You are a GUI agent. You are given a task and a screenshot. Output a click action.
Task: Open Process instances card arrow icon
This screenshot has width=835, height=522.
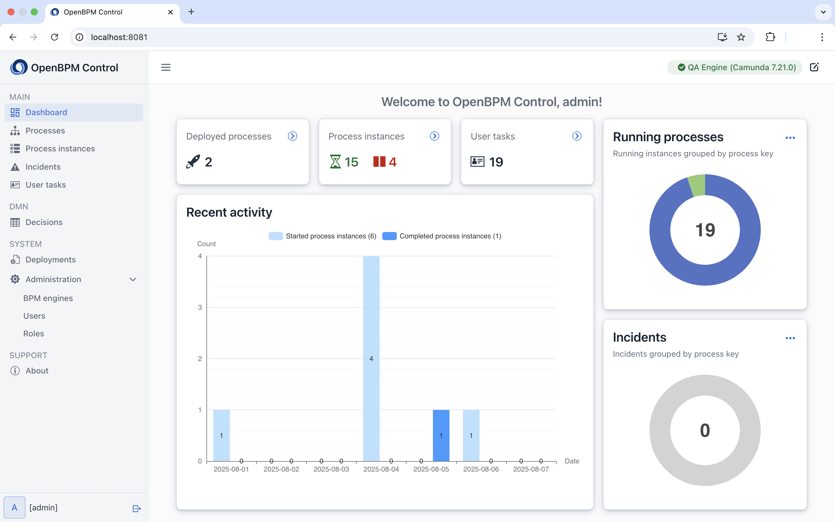click(x=434, y=136)
